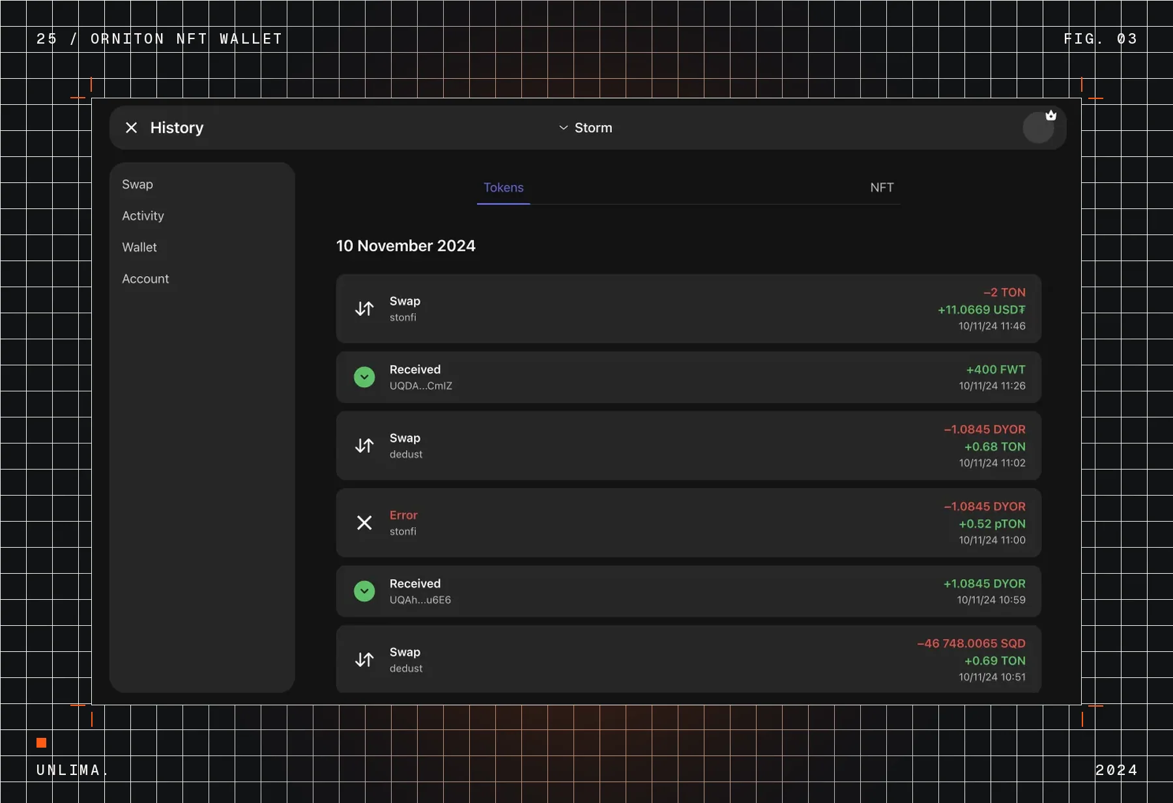Open Account in the sidebar
This screenshot has width=1173, height=803.
coord(145,279)
